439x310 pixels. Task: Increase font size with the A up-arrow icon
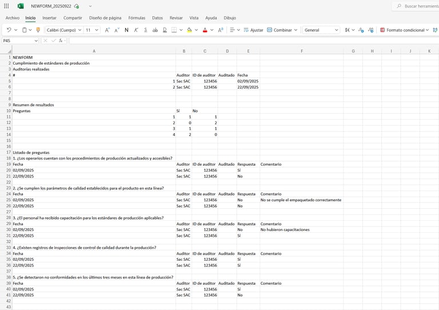point(107,30)
